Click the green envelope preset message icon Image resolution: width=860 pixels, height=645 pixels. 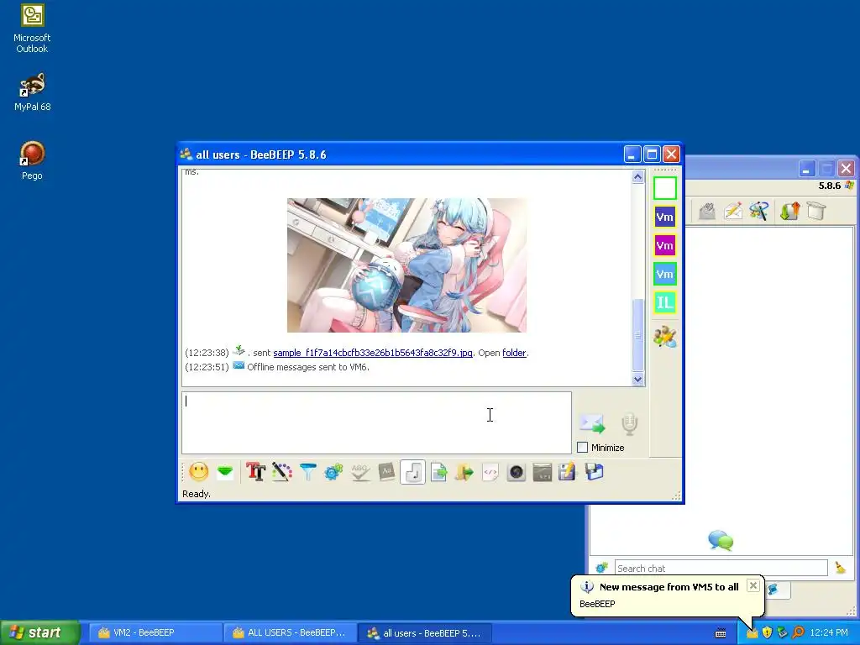point(225,472)
